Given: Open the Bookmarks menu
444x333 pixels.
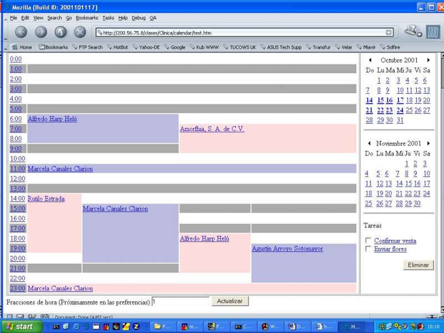Looking at the screenshot, I should (x=87, y=18).
